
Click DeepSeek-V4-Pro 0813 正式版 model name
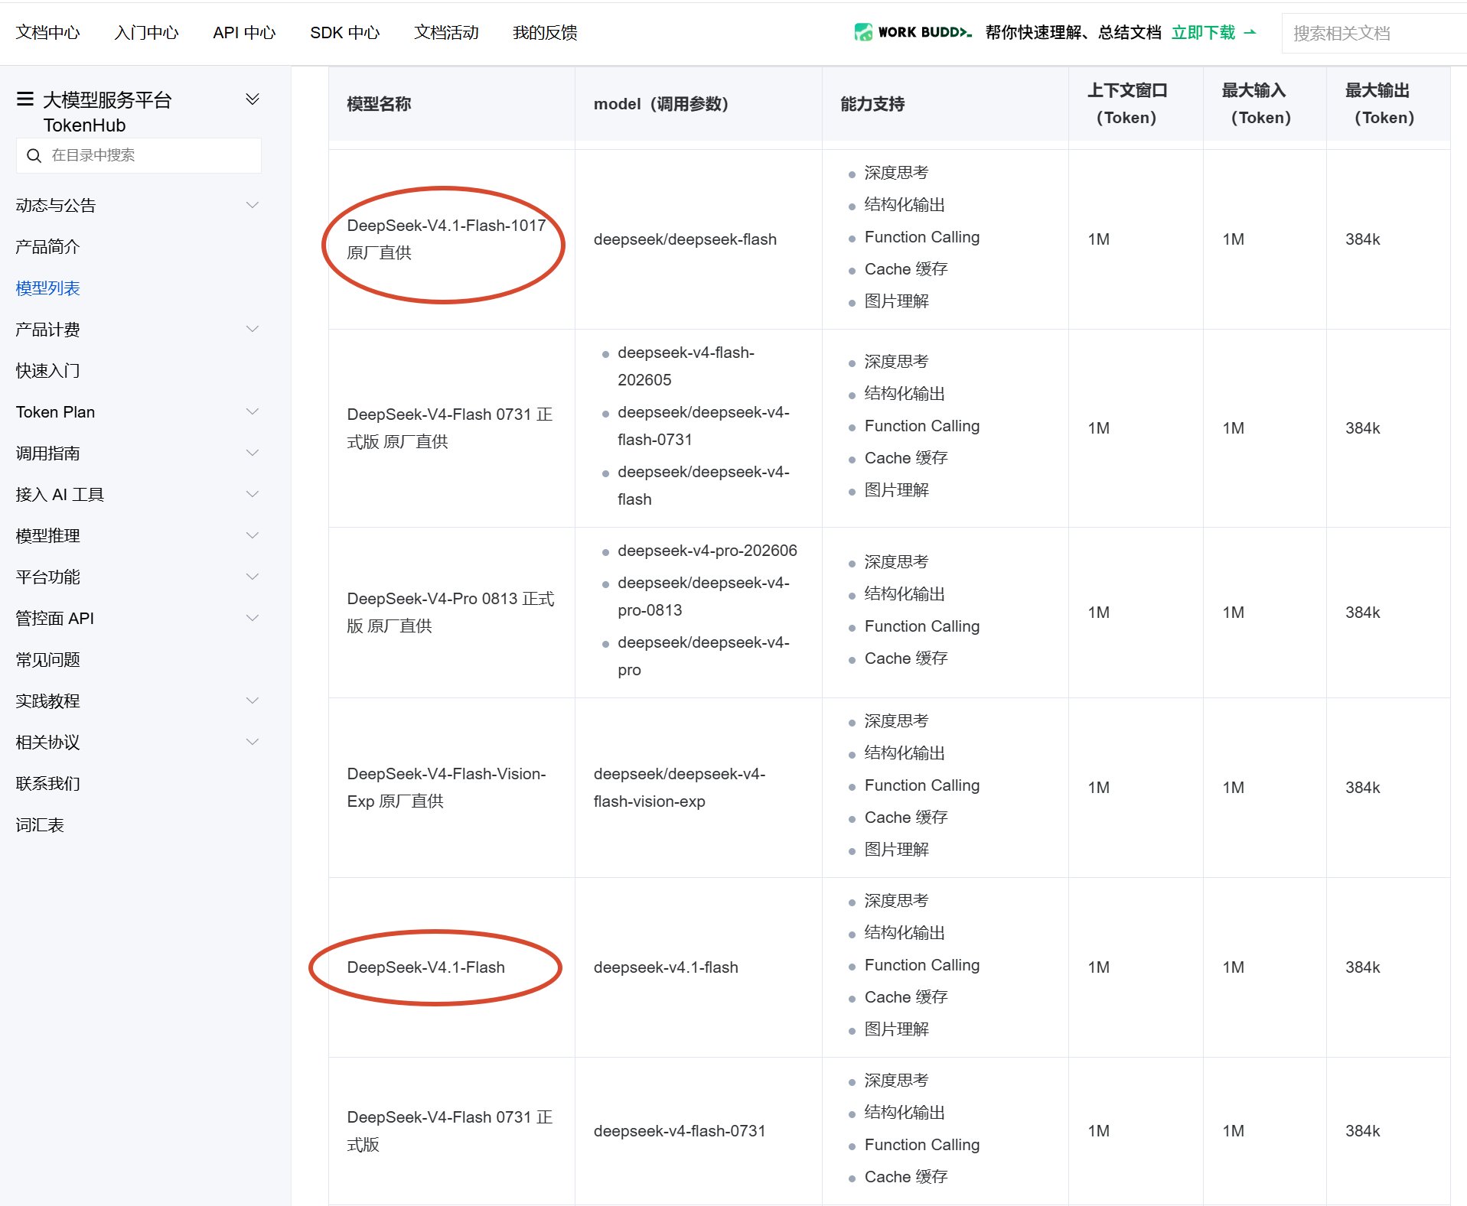click(x=451, y=612)
